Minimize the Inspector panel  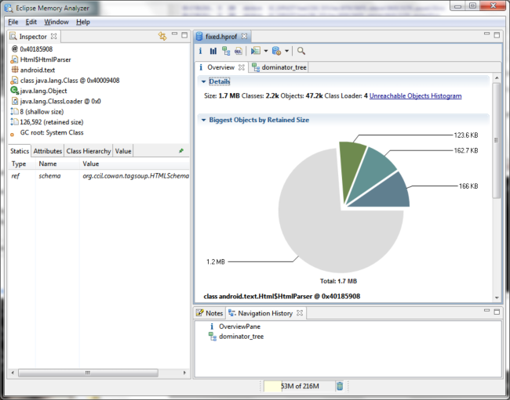pos(175,34)
